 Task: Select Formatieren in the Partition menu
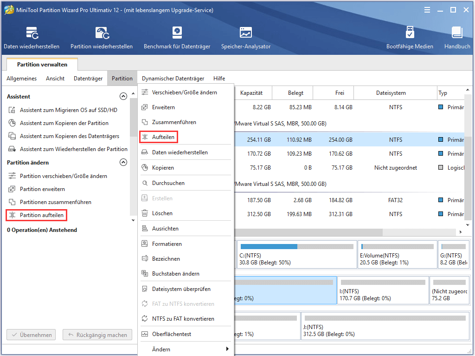[x=186, y=244]
